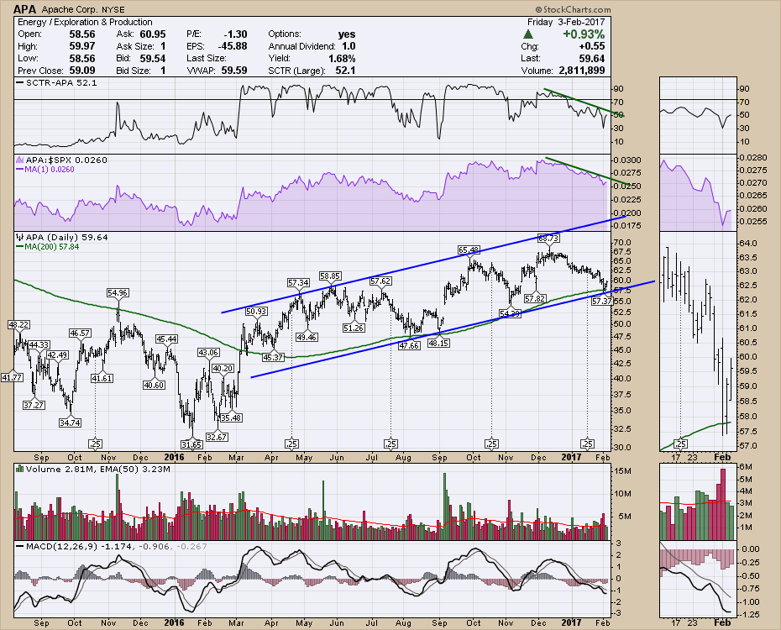Click the 32.67 February low label
Image resolution: width=781 pixels, height=630 pixels.
(217, 437)
